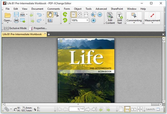The height and width of the screenshot is (114, 167).
Task: Select the Select Text tool
Action: [x=56, y=15]
